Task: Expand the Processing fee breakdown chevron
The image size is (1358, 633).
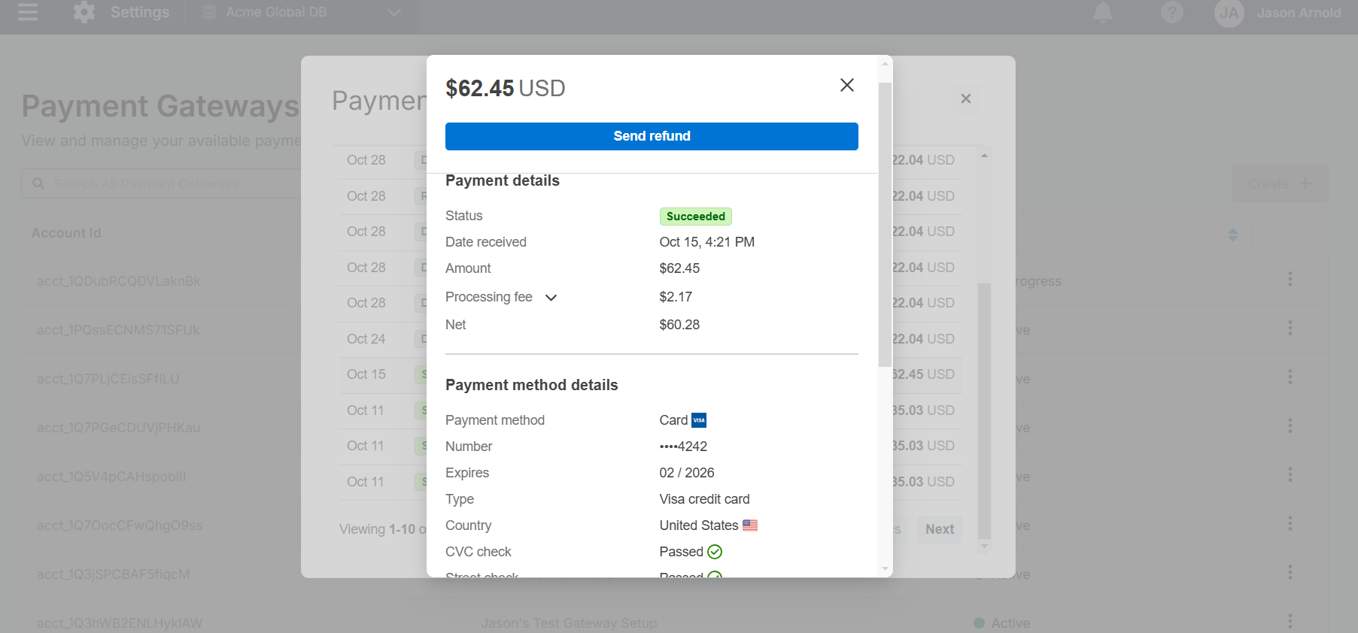Action: point(551,298)
